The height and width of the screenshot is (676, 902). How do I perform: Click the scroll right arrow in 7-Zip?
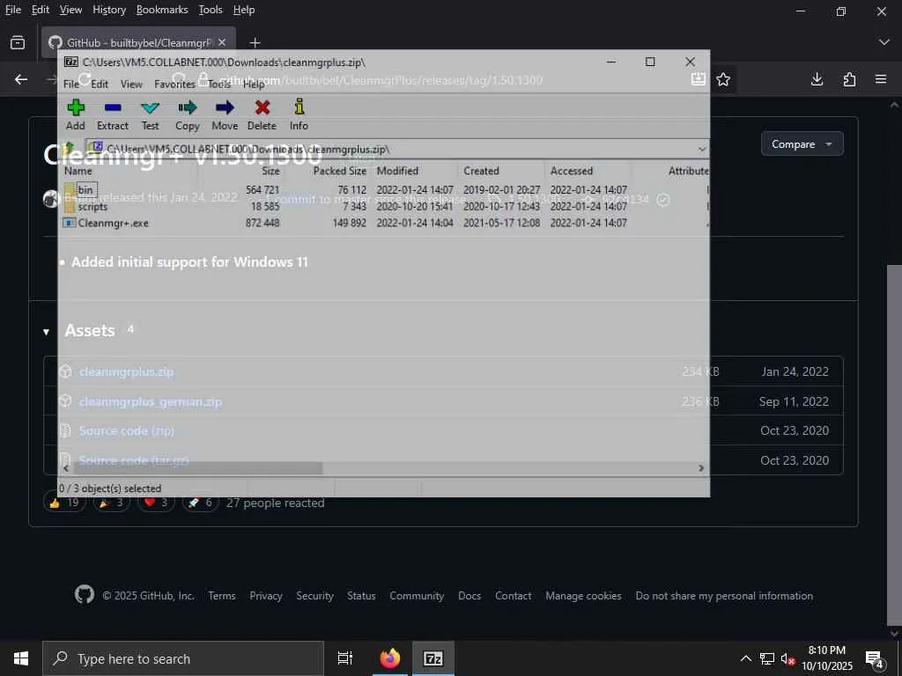[x=700, y=468]
